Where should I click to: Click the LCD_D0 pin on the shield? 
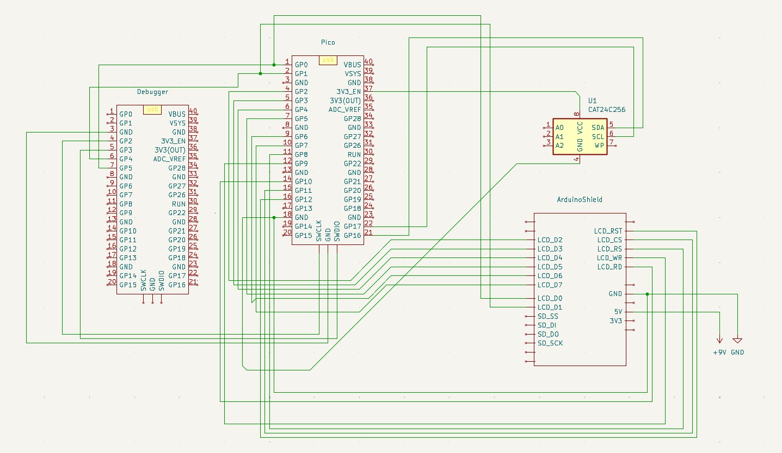coord(550,298)
